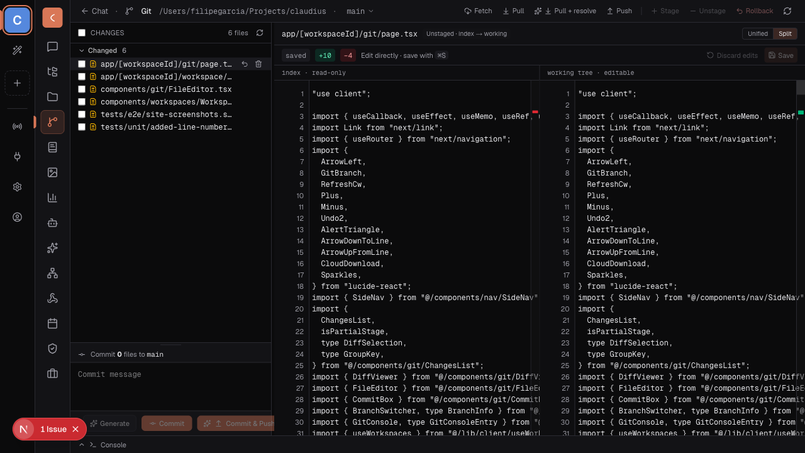Open the image gallery sidebar icon

pos(52,172)
